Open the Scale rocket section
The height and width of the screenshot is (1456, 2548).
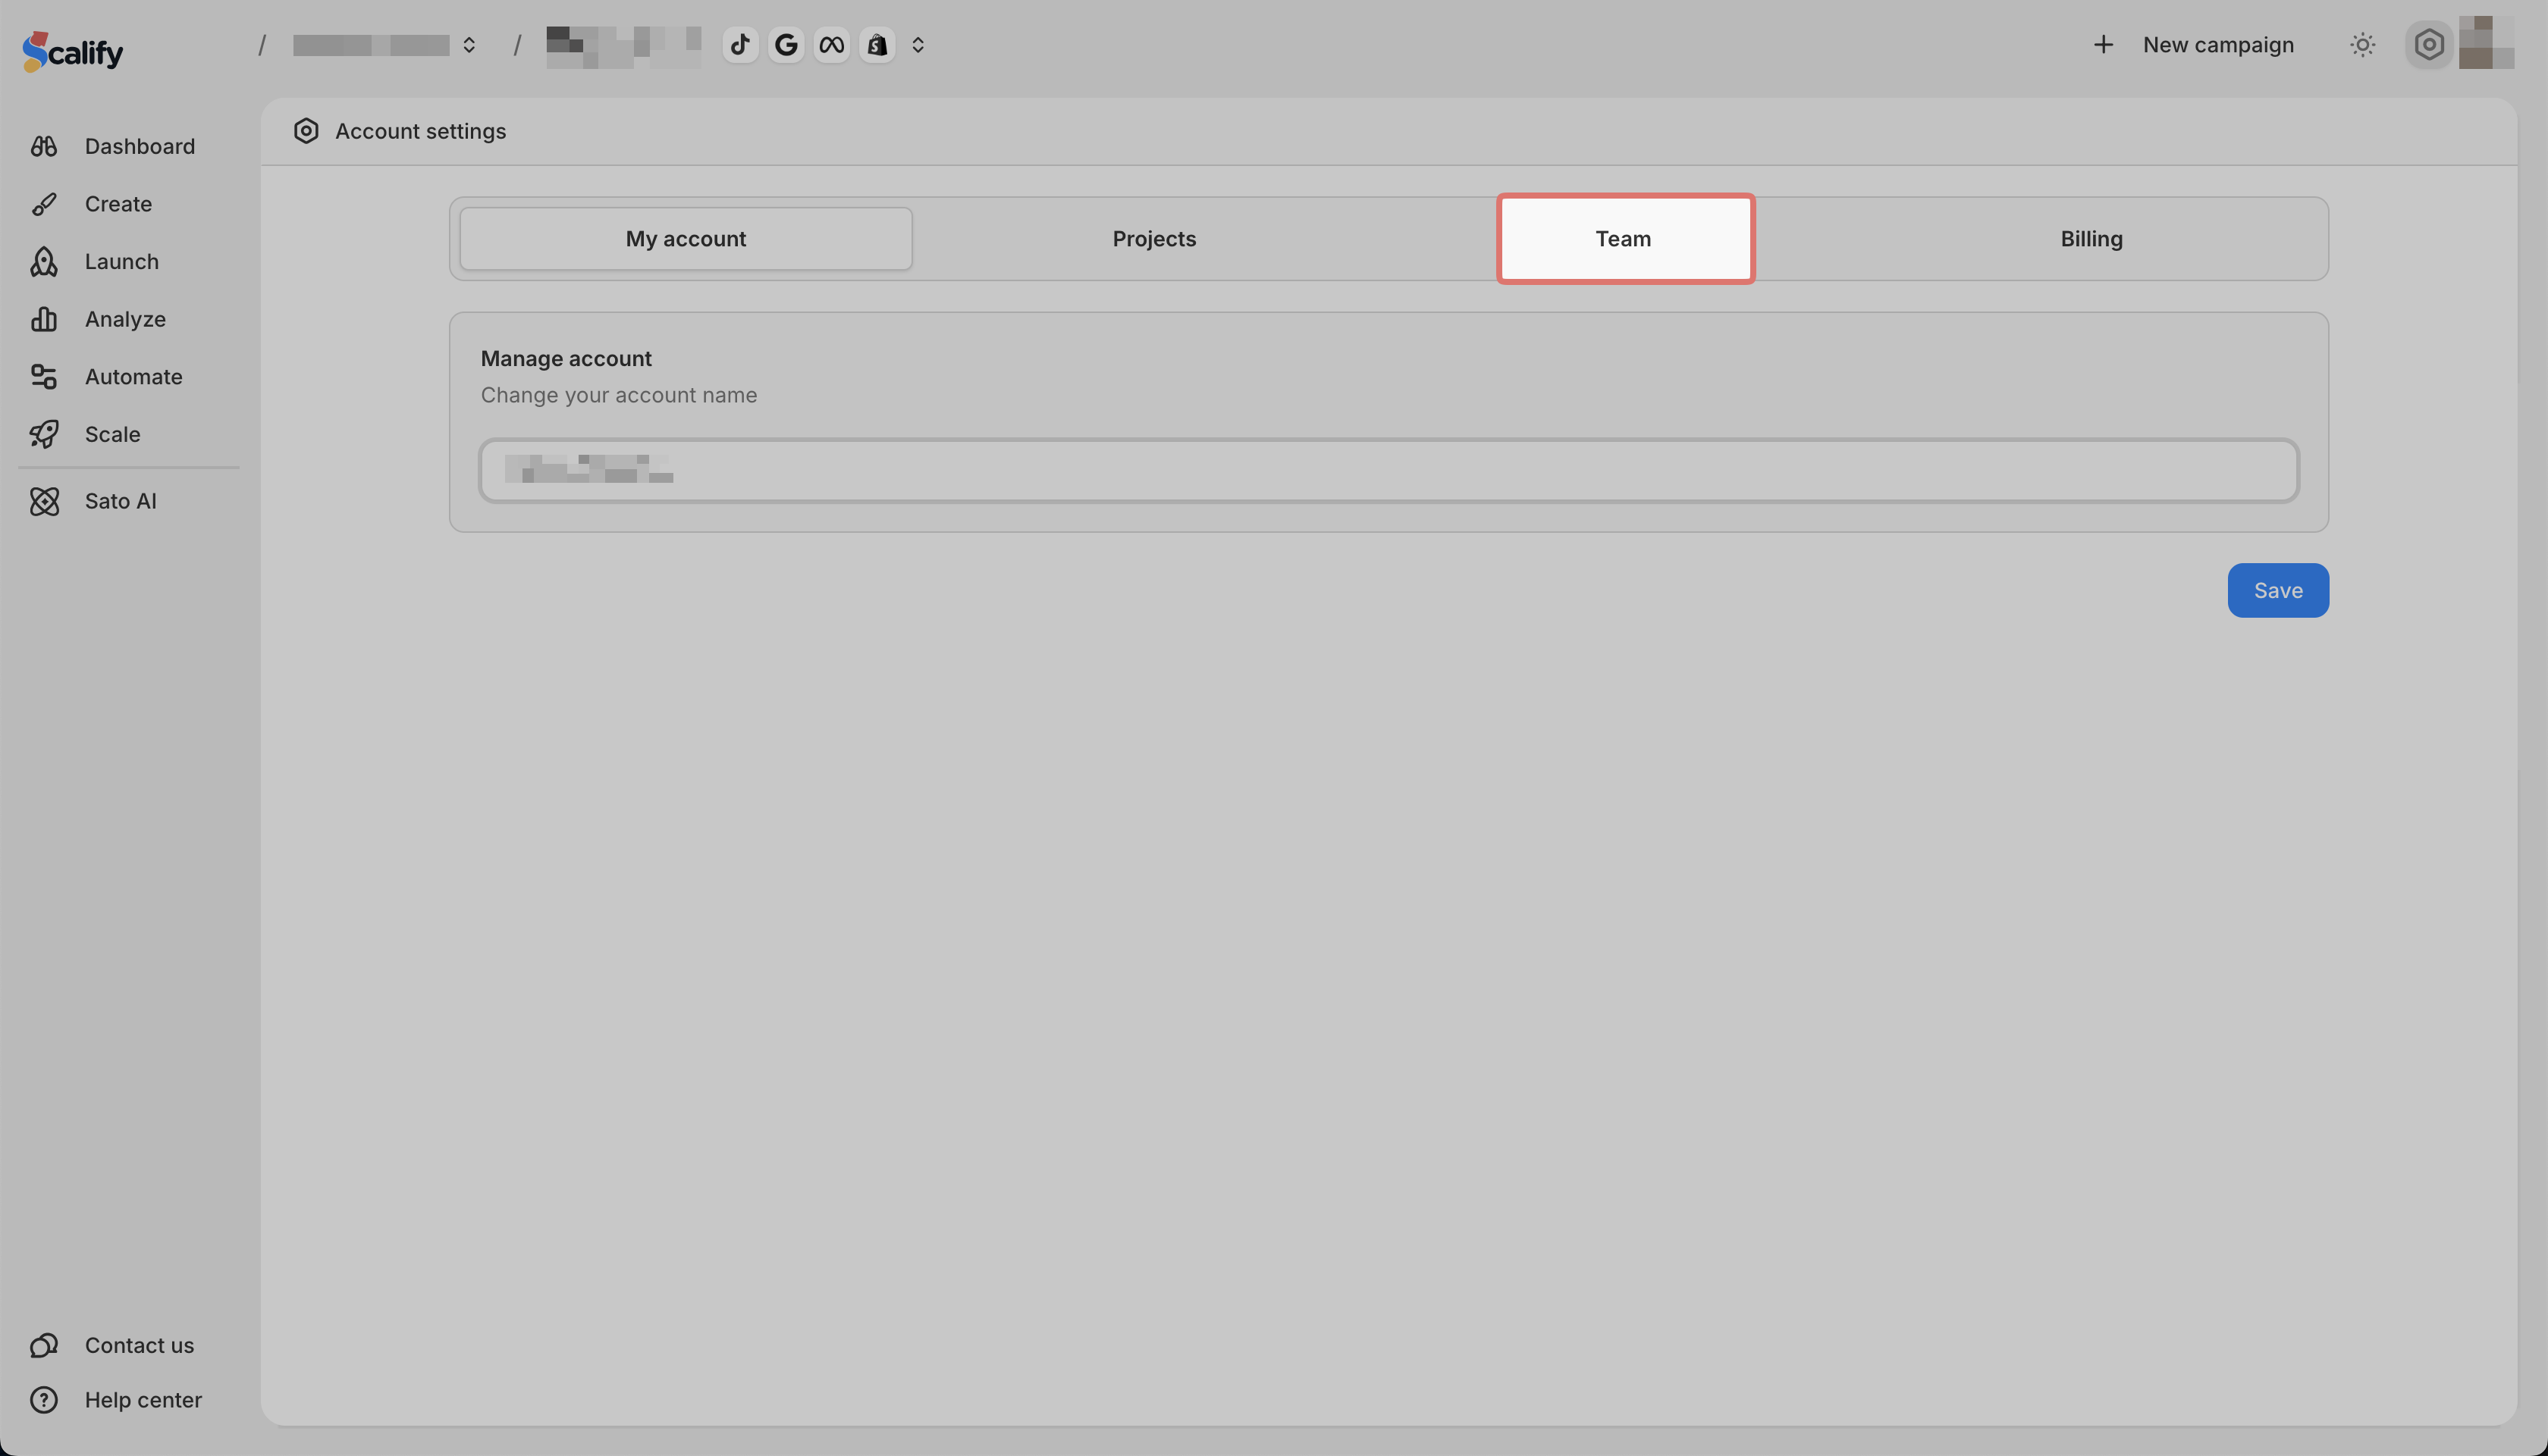click(112, 434)
